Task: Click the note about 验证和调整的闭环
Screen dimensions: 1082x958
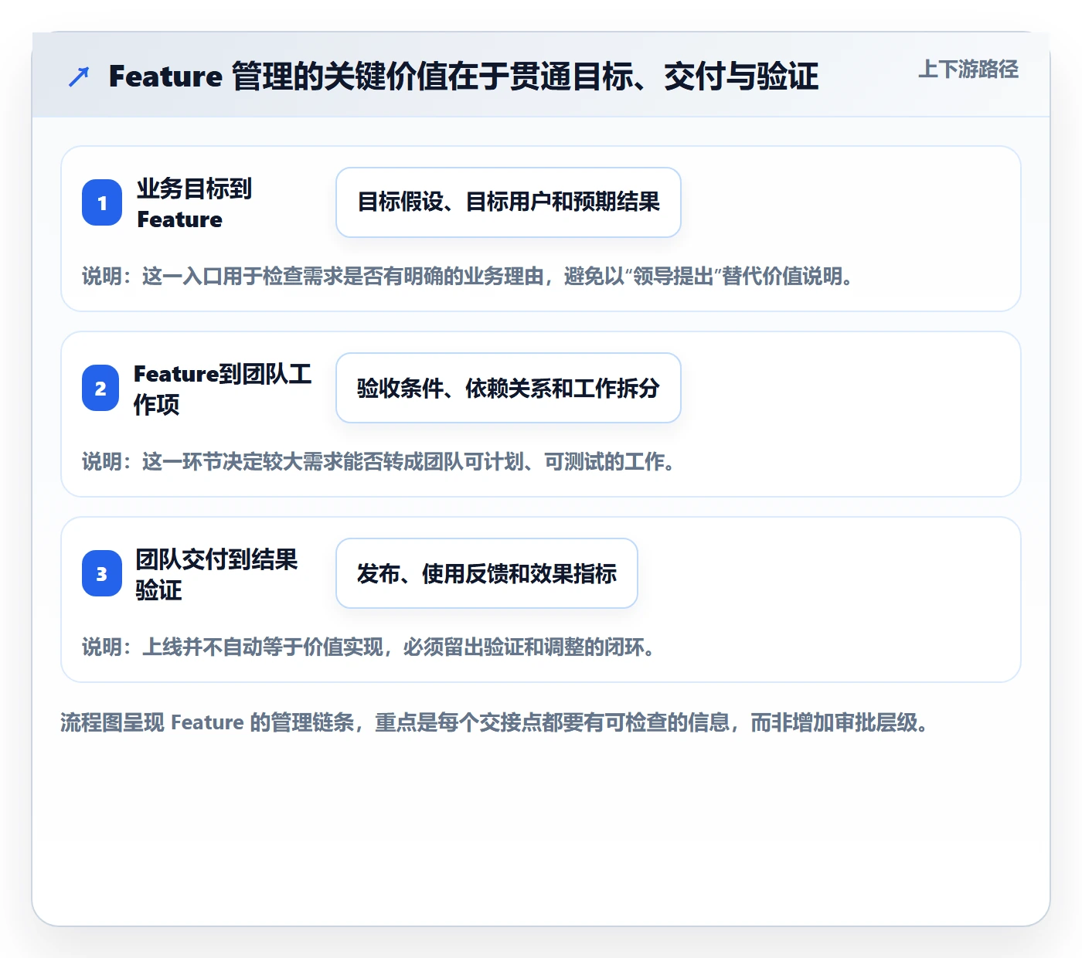Action: 369,647
